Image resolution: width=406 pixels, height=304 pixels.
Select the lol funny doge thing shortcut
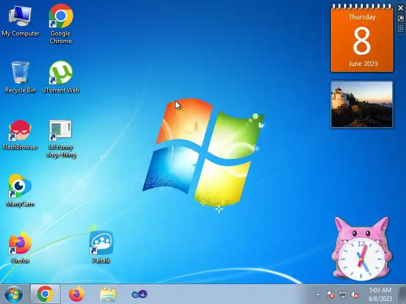point(60,138)
